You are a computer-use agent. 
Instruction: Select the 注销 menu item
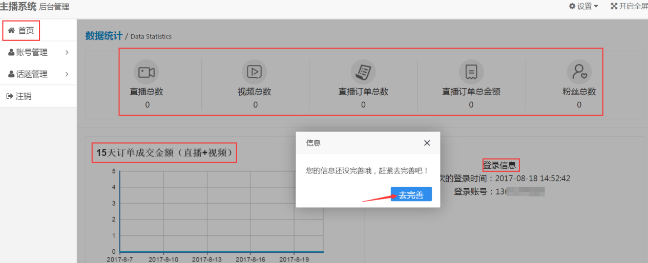tap(38, 96)
